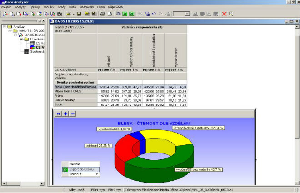Open the Tabulky menu

[x=49, y=7]
